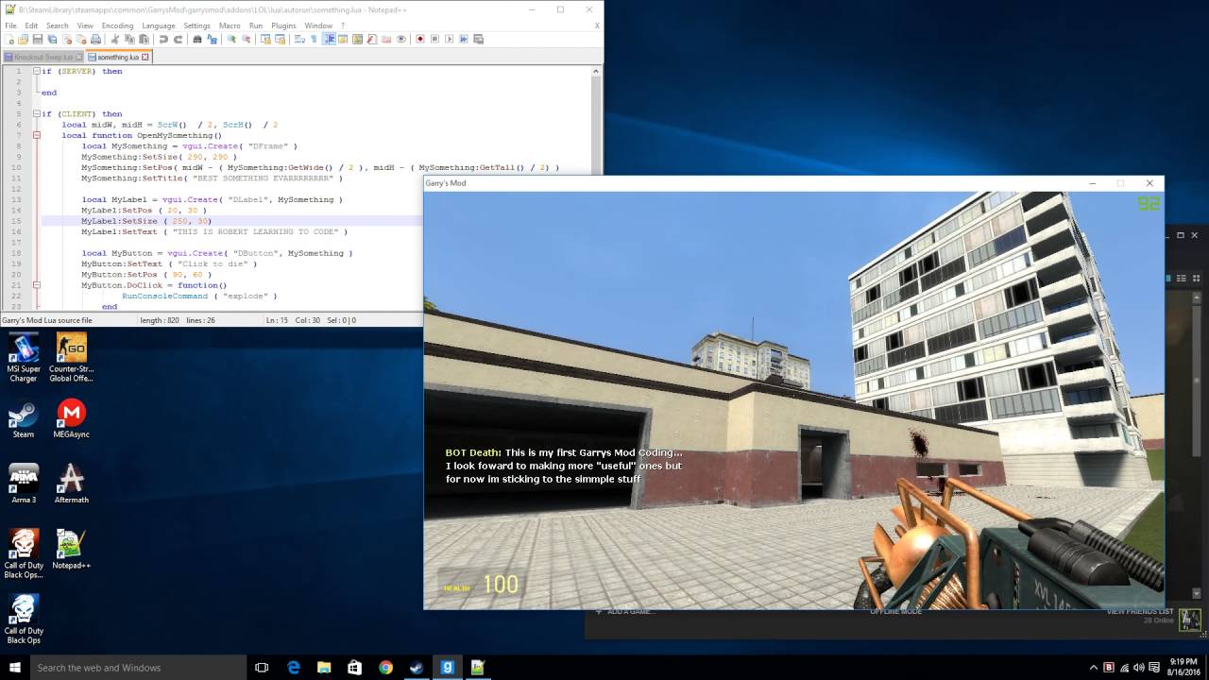Collapse the fold marker at line 1

36,71
